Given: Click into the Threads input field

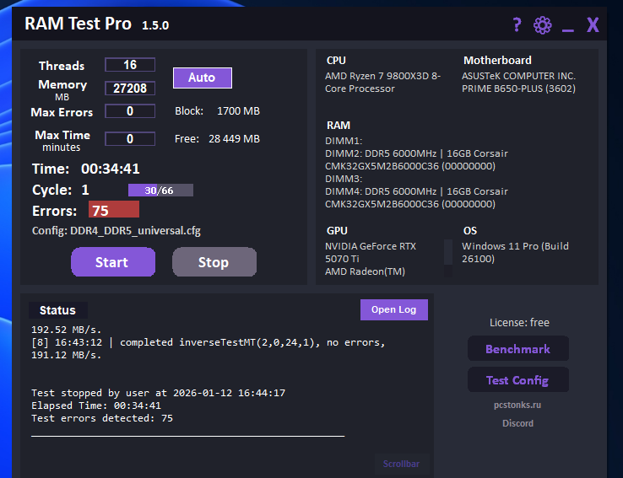Looking at the screenshot, I should click(x=130, y=65).
